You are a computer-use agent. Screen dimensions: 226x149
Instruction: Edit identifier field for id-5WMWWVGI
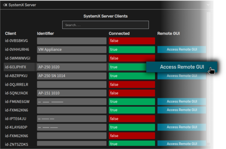click(x=72, y=58)
